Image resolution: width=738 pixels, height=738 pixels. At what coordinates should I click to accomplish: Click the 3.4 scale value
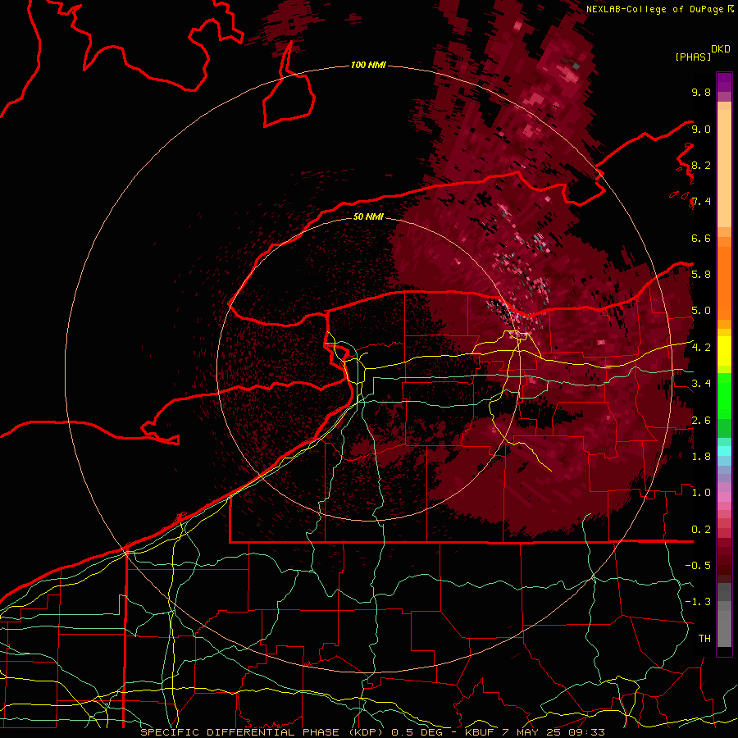(701, 384)
